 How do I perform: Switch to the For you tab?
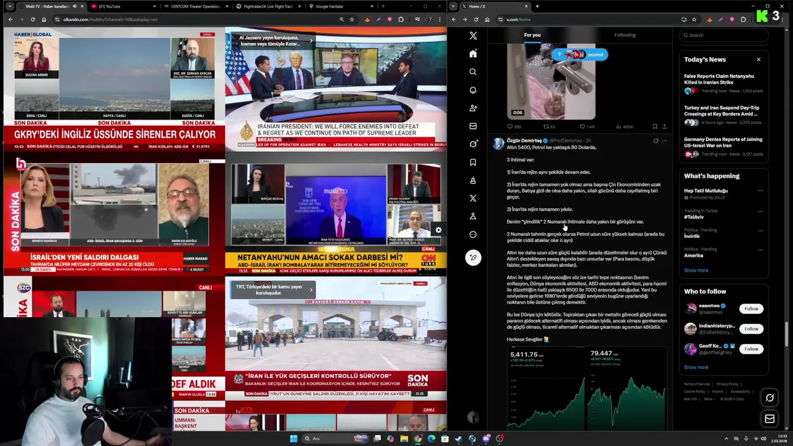[532, 35]
